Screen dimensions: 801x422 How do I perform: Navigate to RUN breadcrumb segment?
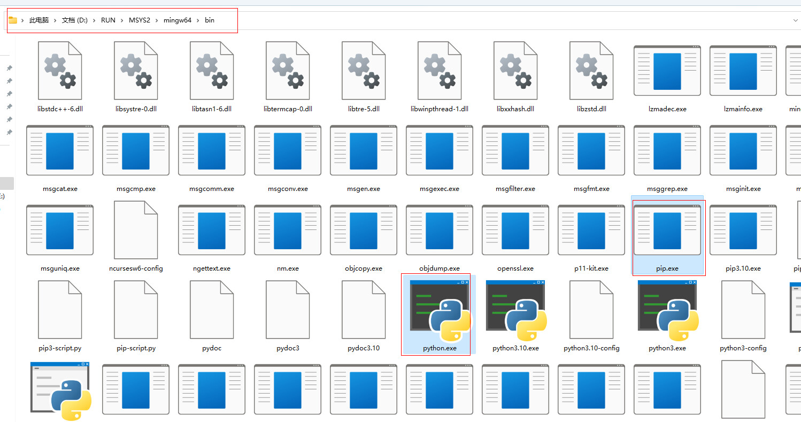[108, 20]
